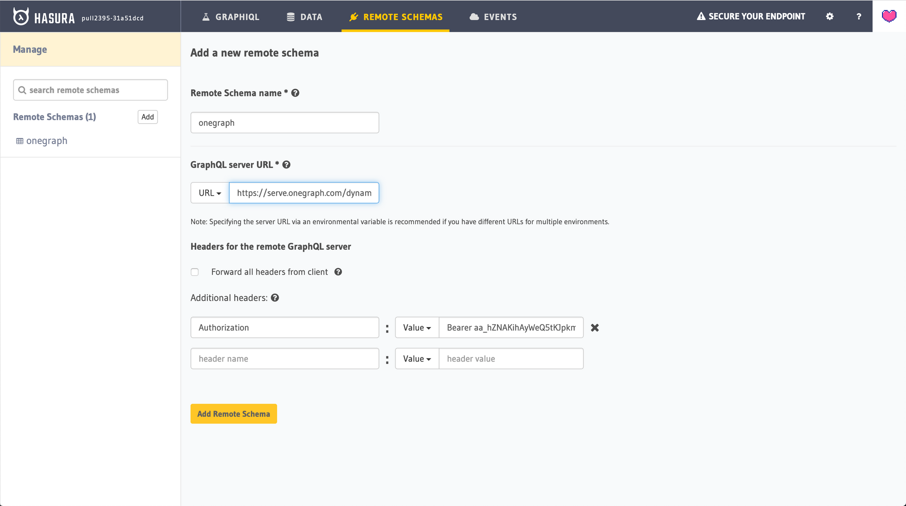Screen dimensions: 906x506
Task: Click the Add Remote Schema button
Action: [234, 414]
